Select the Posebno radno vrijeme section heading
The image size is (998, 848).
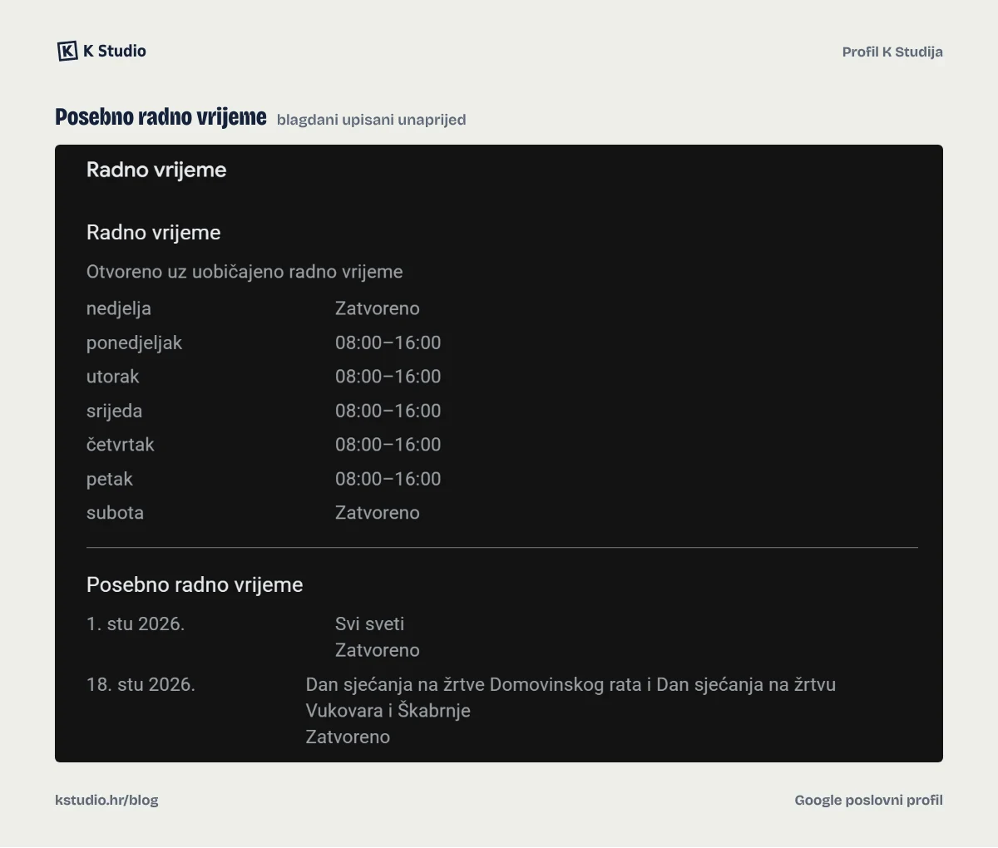point(195,584)
